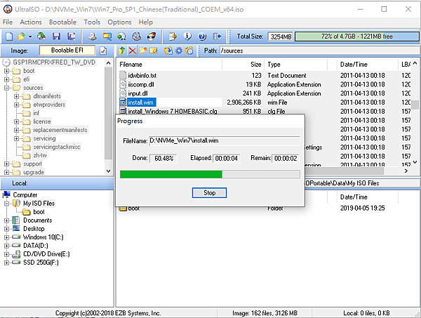Image resolution: width=421 pixels, height=318 pixels.
Task: Open the File menu
Action: pos(8,22)
